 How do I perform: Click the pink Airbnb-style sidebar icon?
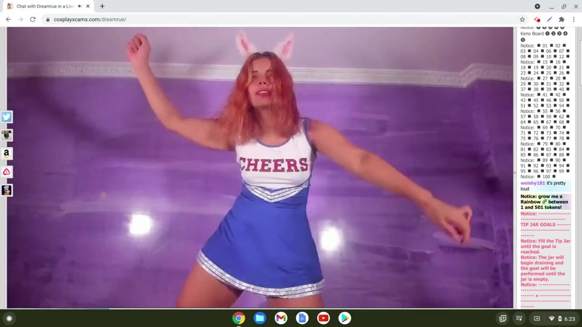pos(6,172)
